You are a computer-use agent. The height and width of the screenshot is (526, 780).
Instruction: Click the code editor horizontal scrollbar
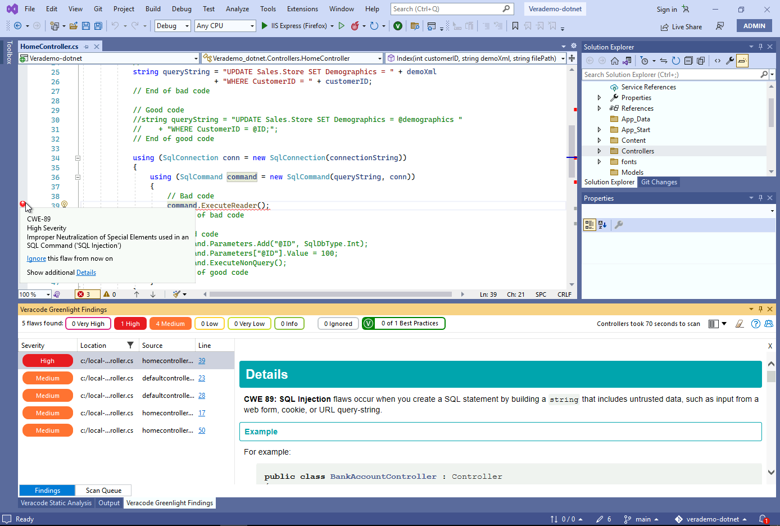tap(330, 294)
